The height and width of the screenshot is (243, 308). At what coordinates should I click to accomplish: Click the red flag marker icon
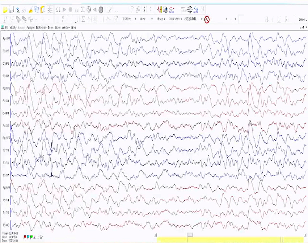click(x=25, y=237)
